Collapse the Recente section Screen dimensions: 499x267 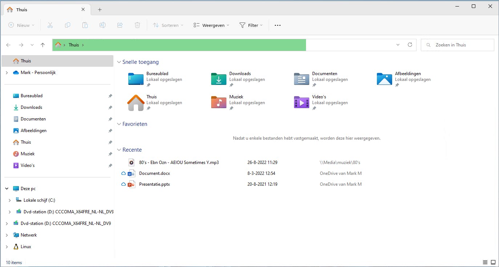(x=119, y=150)
